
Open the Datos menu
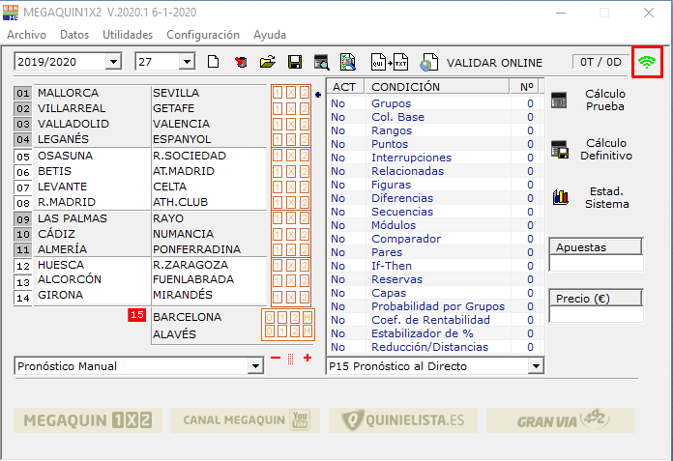click(x=74, y=35)
